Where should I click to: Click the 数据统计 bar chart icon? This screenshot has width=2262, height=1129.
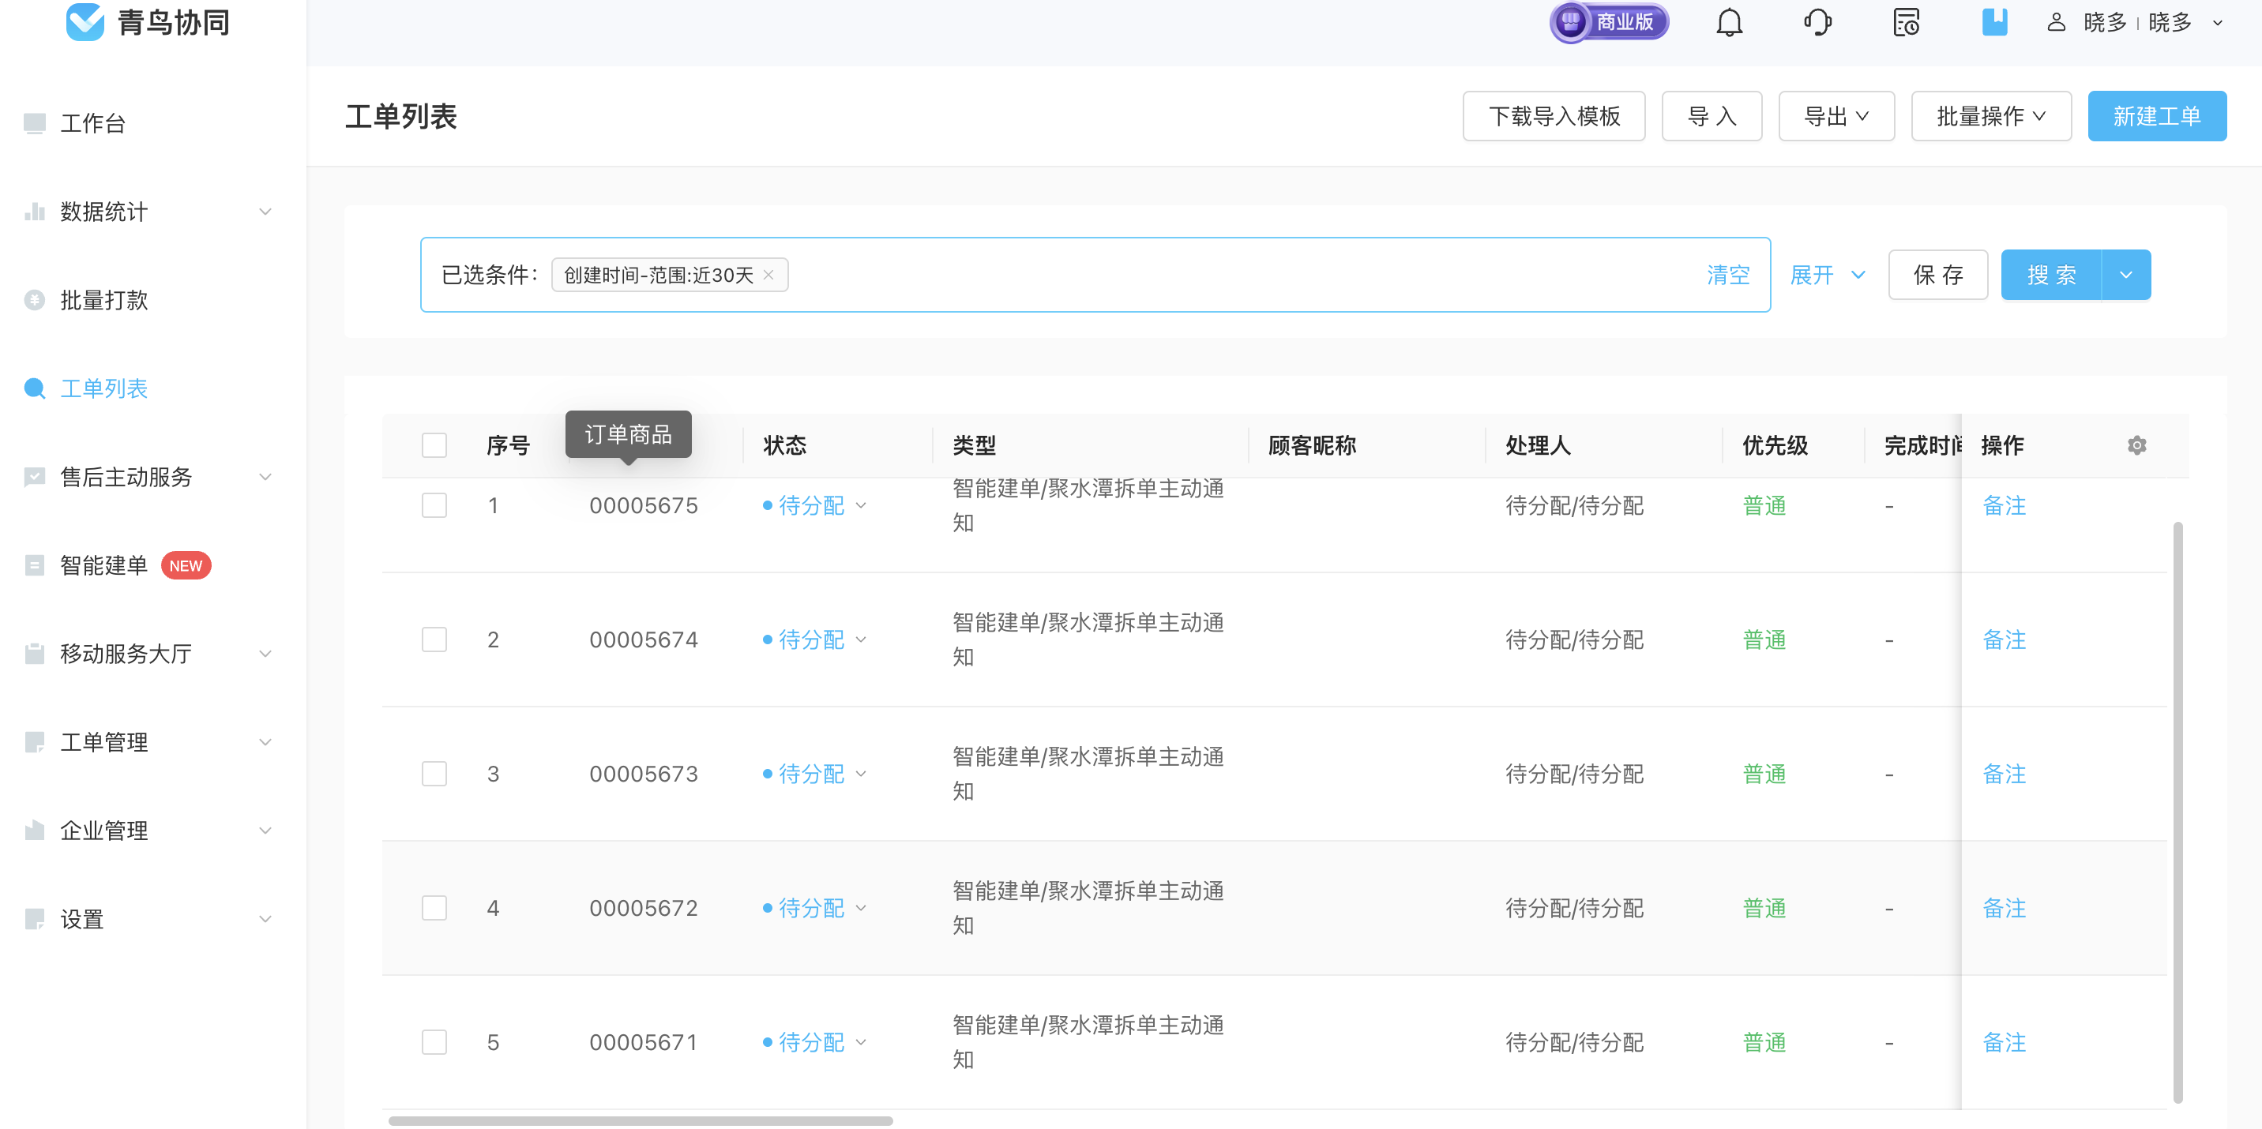[34, 212]
